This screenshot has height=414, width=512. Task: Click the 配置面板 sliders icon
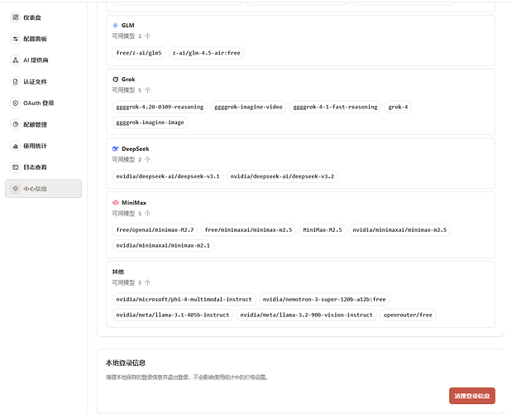click(16, 39)
